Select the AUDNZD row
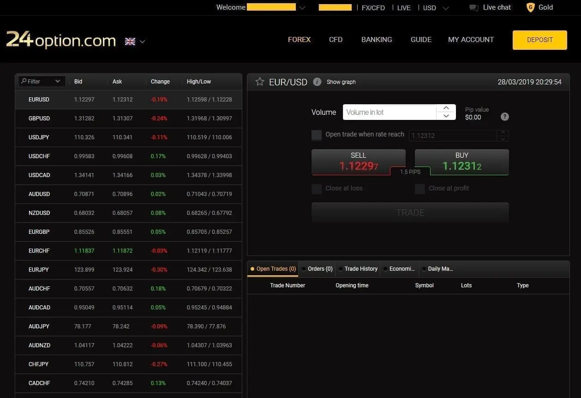The width and height of the screenshot is (581, 398). pos(128,345)
